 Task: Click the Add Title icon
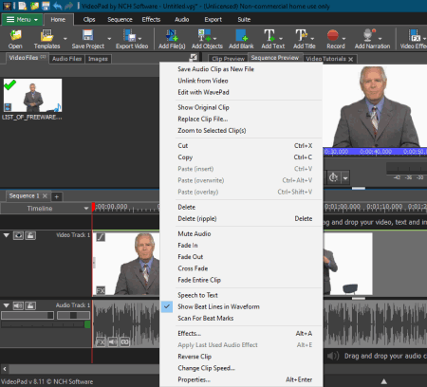pyautogui.click(x=301, y=35)
